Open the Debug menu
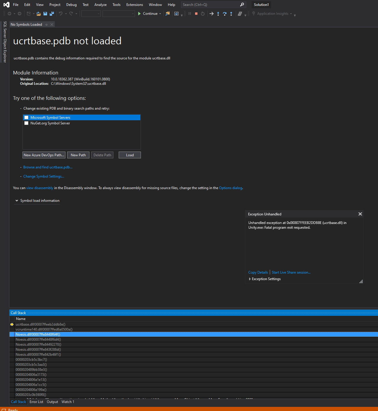 click(x=71, y=5)
